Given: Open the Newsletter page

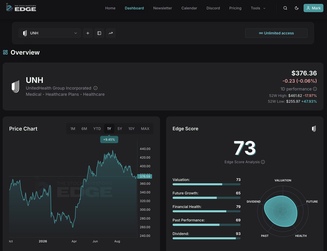Looking at the screenshot, I should coord(163,8).
